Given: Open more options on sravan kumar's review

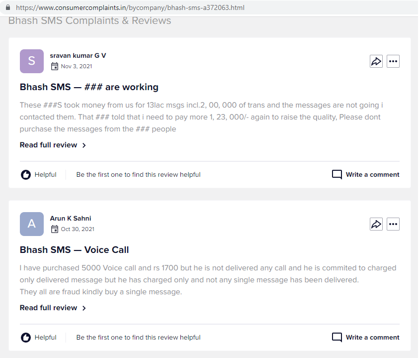Looking at the screenshot, I should pyautogui.click(x=393, y=61).
